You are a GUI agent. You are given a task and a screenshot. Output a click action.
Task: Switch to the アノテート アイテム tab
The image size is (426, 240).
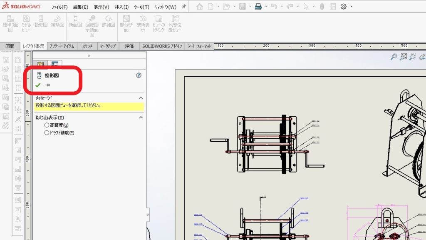pos(62,46)
